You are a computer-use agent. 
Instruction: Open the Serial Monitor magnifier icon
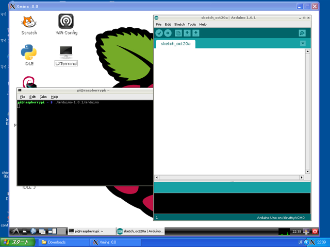tap(302, 33)
